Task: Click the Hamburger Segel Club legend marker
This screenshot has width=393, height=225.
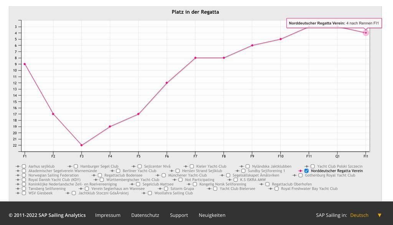Action: click(70, 166)
